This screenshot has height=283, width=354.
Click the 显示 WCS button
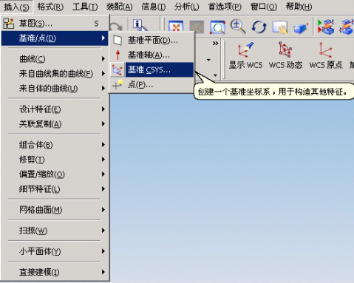245,55
